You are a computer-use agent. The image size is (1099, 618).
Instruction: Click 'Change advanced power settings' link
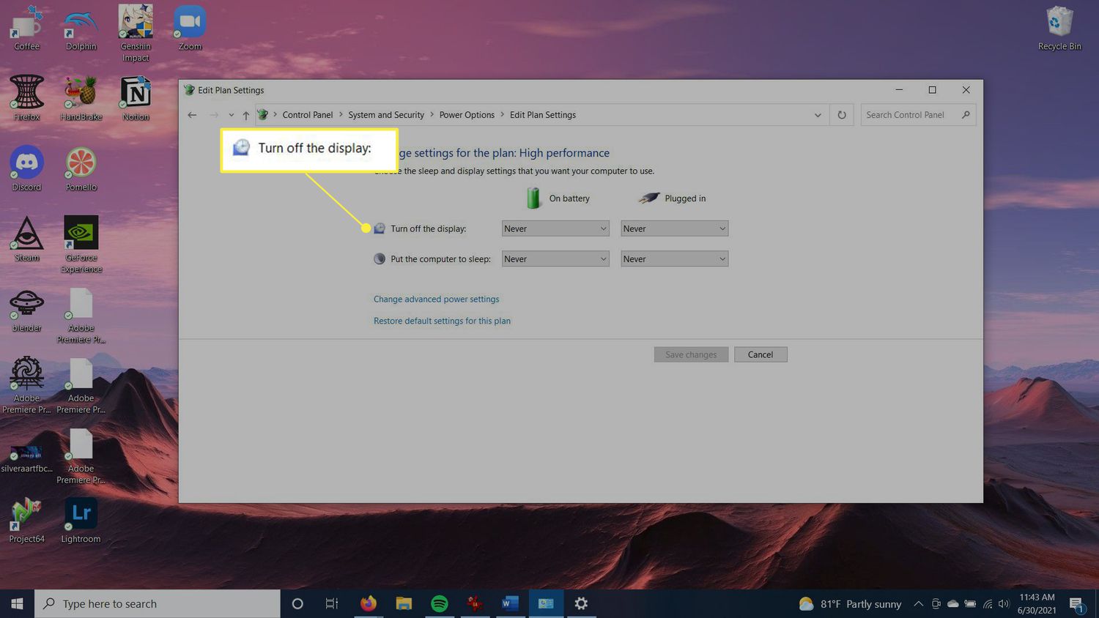coord(436,299)
